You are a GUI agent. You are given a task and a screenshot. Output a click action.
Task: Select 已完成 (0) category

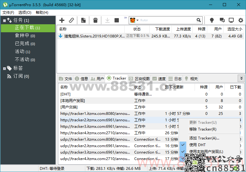(x=25, y=44)
